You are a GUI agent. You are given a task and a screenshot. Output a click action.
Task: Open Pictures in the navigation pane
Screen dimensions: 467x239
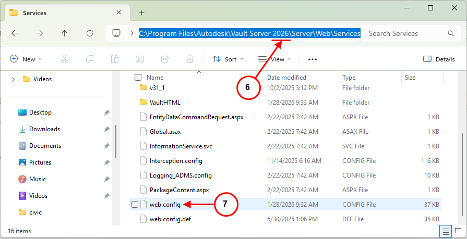[40, 162]
